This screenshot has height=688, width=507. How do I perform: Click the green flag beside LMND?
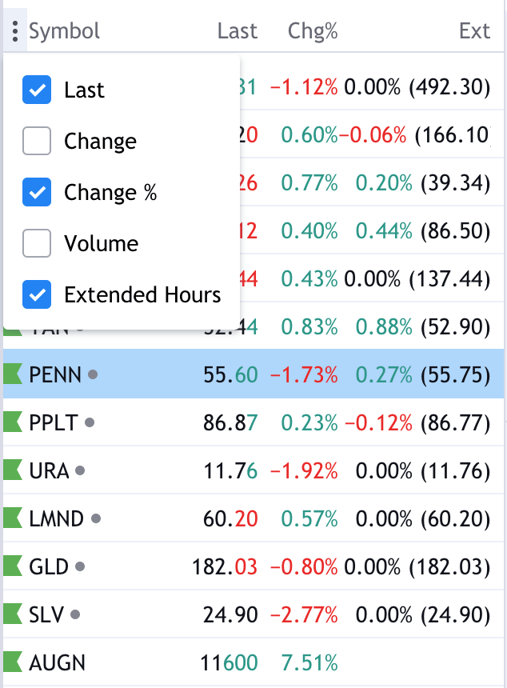click(x=13, y=518)
